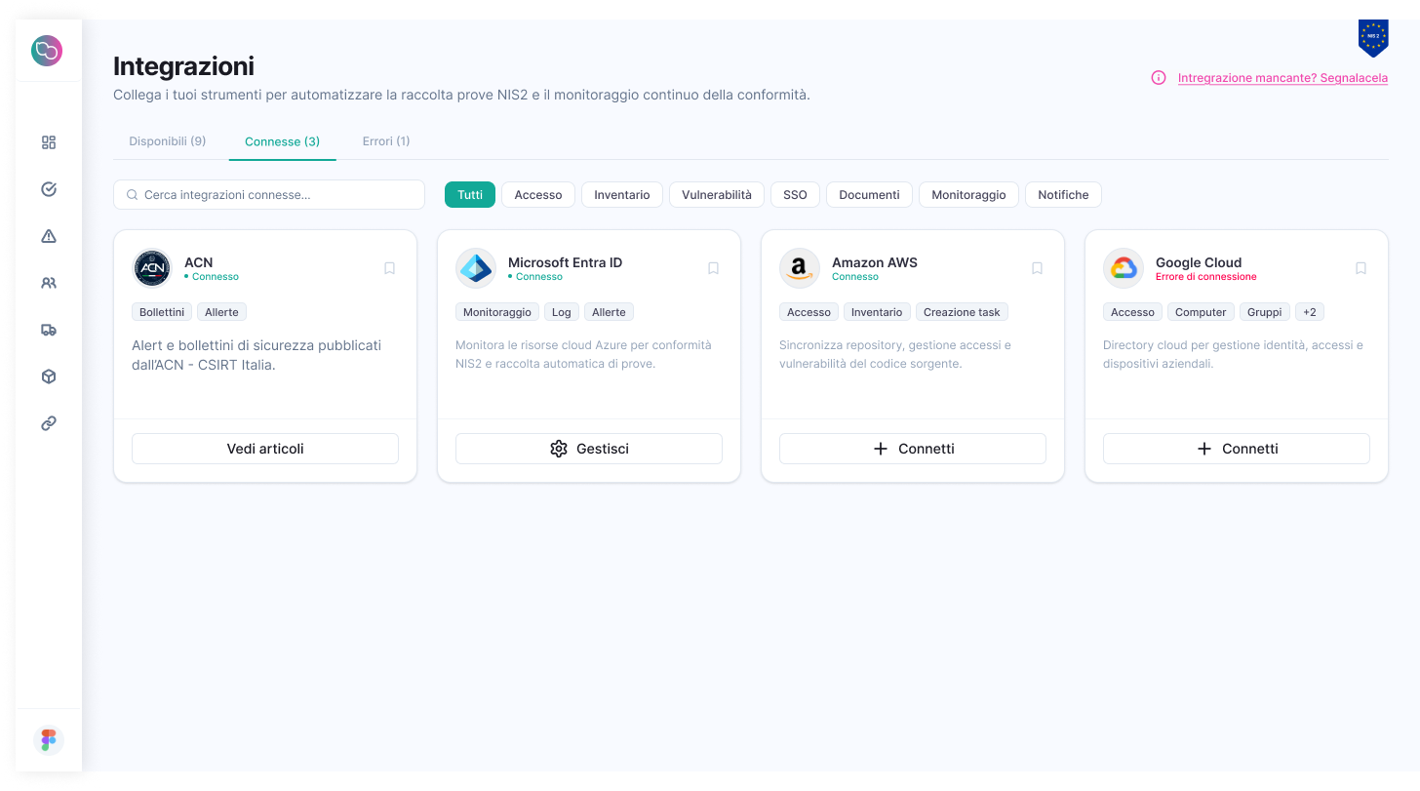Open the link chain sidebar icon
Screen dimensions: 1420x791
pos(49,423)
